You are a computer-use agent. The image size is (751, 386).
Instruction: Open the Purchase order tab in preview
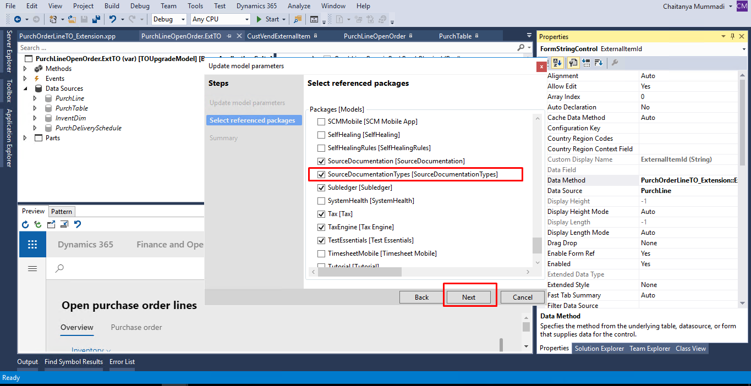click(136, 327)
